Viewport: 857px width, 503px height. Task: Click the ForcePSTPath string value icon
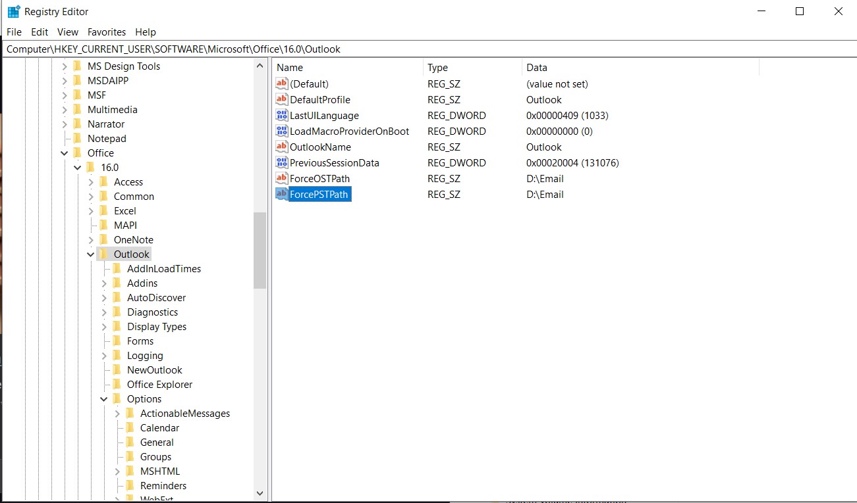282,195
